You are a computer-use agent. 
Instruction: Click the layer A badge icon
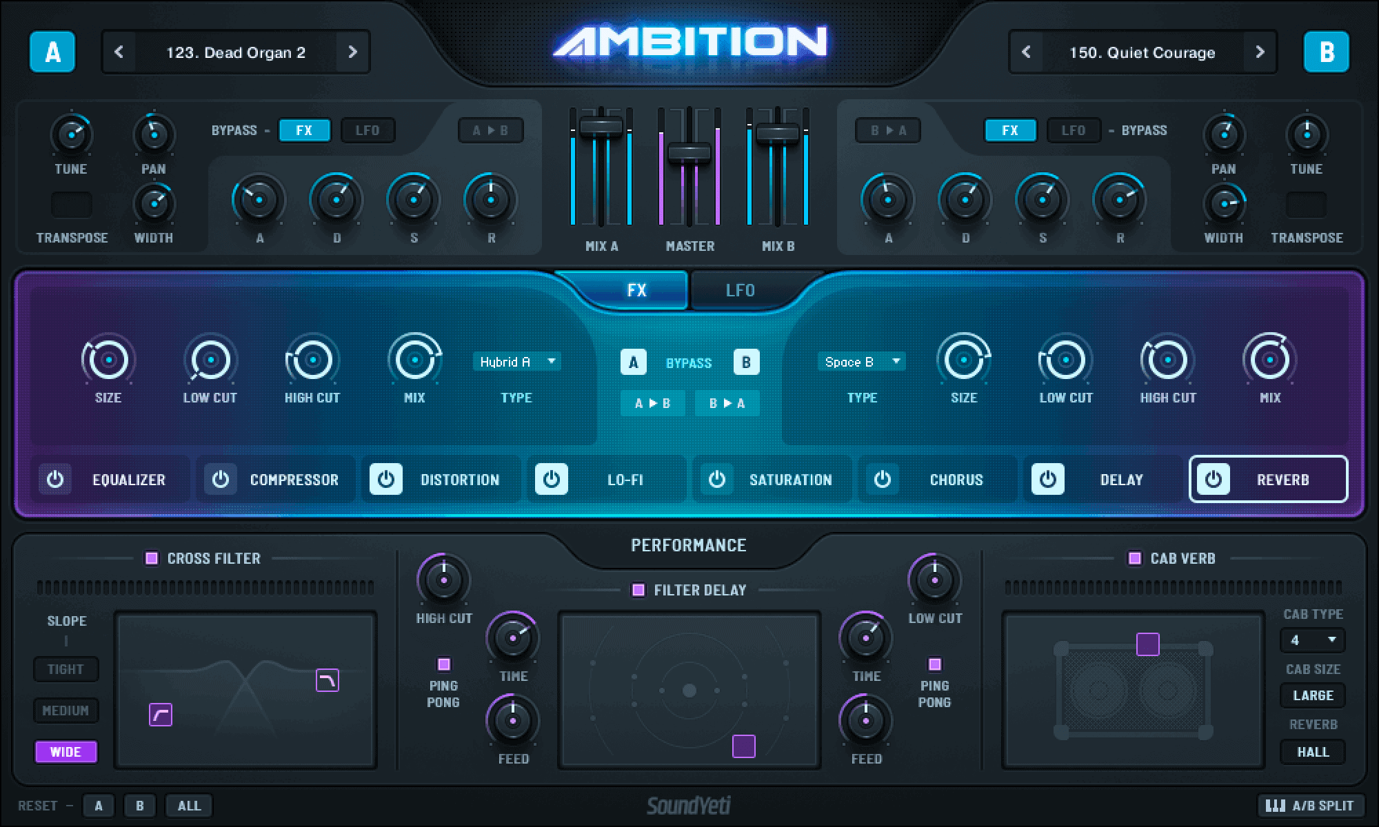[52, 52]
